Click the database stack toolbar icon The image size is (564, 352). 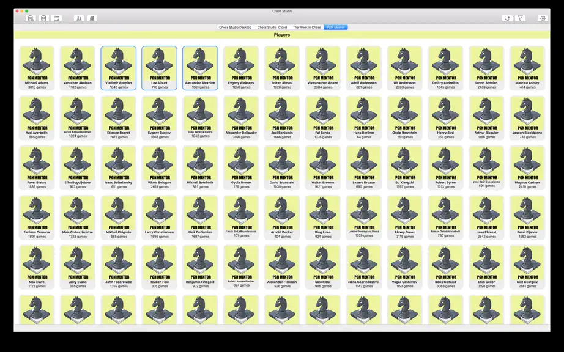43,18
